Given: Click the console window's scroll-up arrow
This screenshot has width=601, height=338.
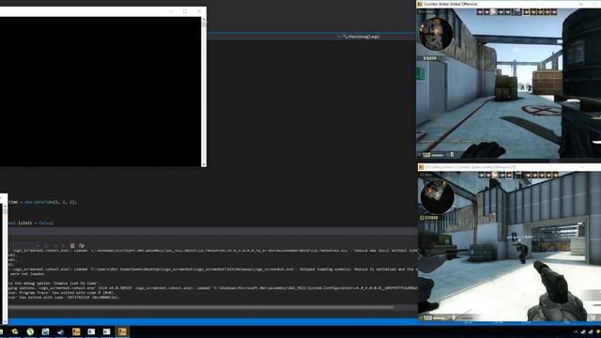Looking at the screenshot, I should 204,19.
